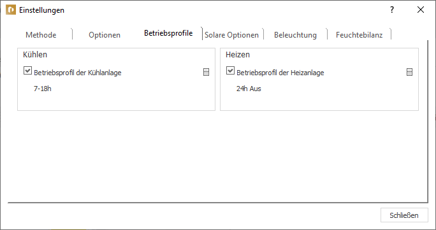Click the Kühlen group heading

35,54
